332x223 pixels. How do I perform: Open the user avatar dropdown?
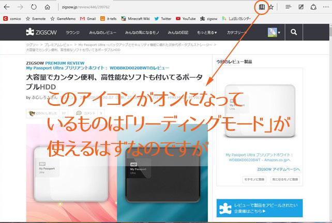(x=274, y=33)
